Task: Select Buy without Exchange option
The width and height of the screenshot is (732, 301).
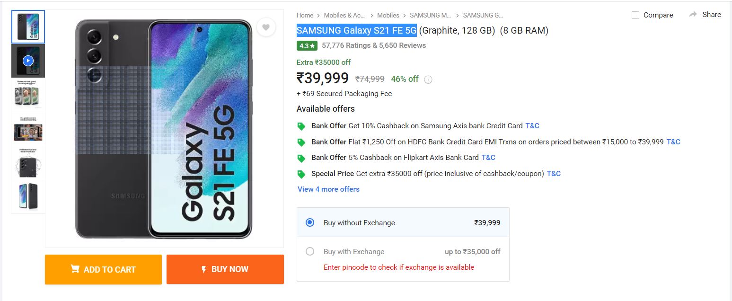Action: point(310,222)
